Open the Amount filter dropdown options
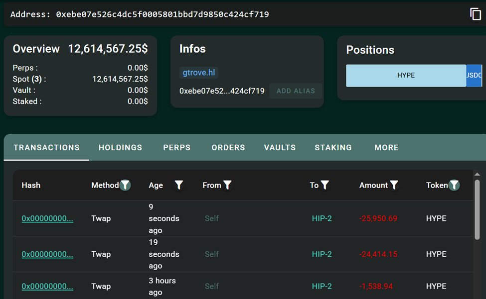486x299 pixels. click(x=394, y=185)
